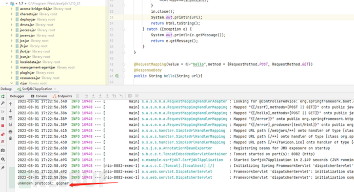The width and height of the screenshot is (354, 192).
Task: Select resources.jar in project tree
Action: [30, 78]
